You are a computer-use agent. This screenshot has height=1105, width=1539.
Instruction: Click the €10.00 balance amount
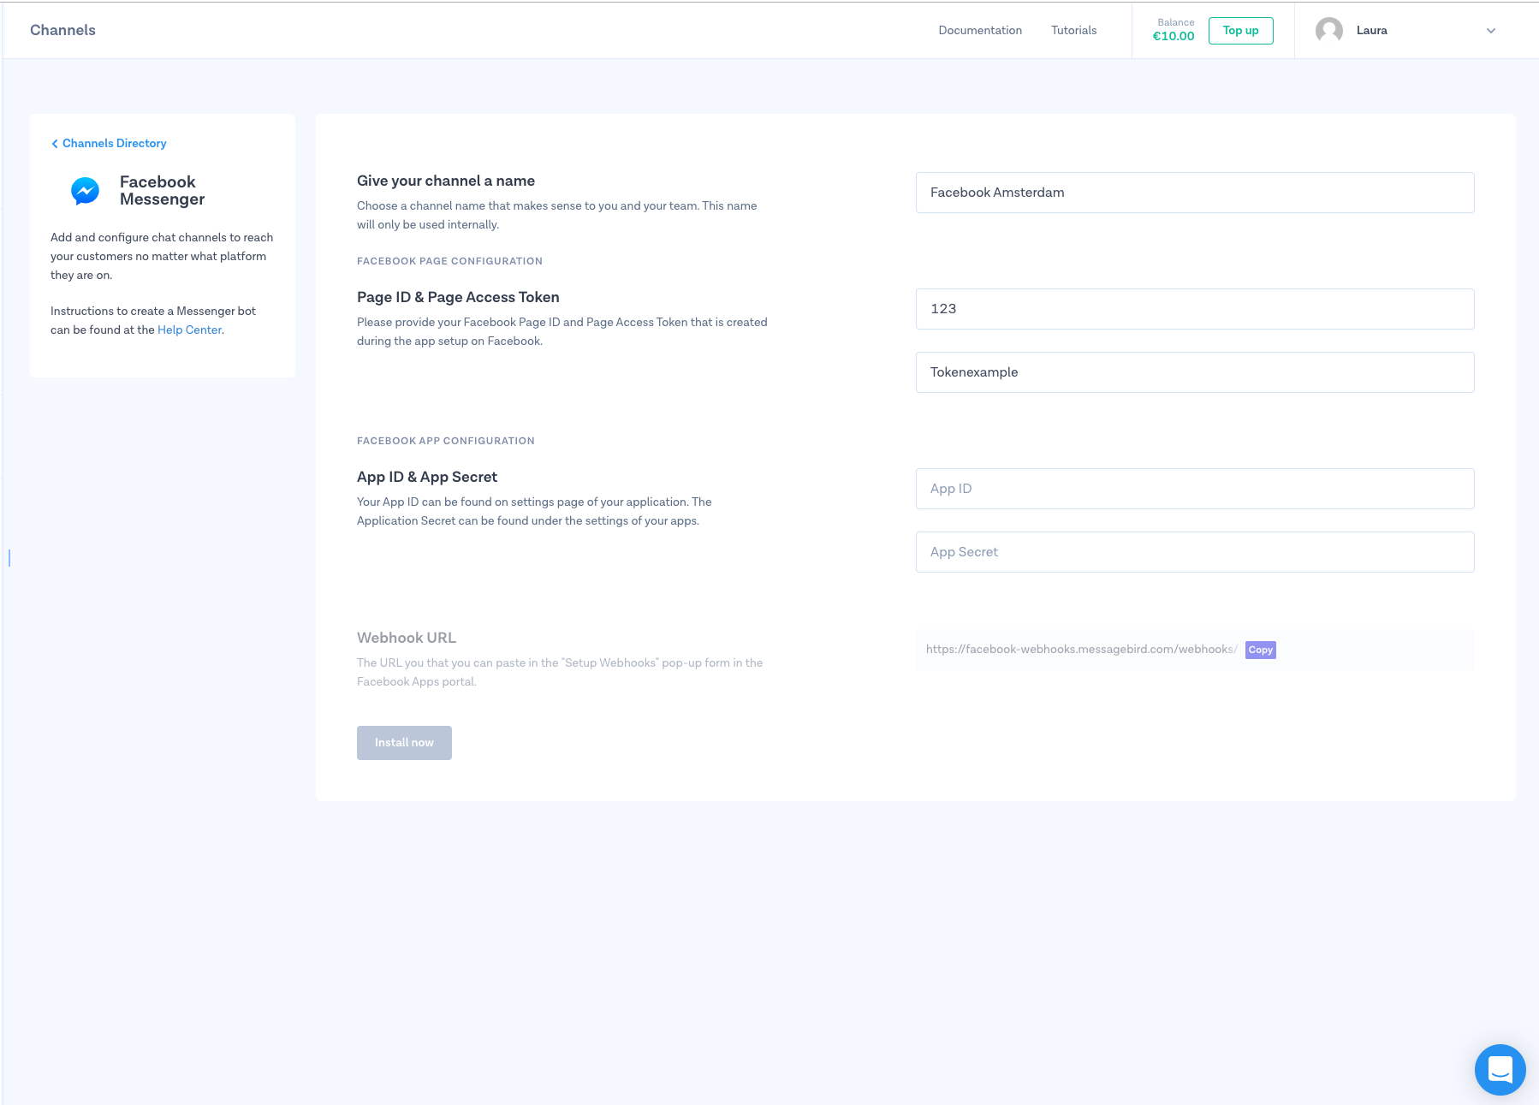pyautogui.click(x=1174, y=36)
